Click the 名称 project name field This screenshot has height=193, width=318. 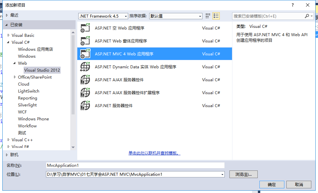click(135, 165)
